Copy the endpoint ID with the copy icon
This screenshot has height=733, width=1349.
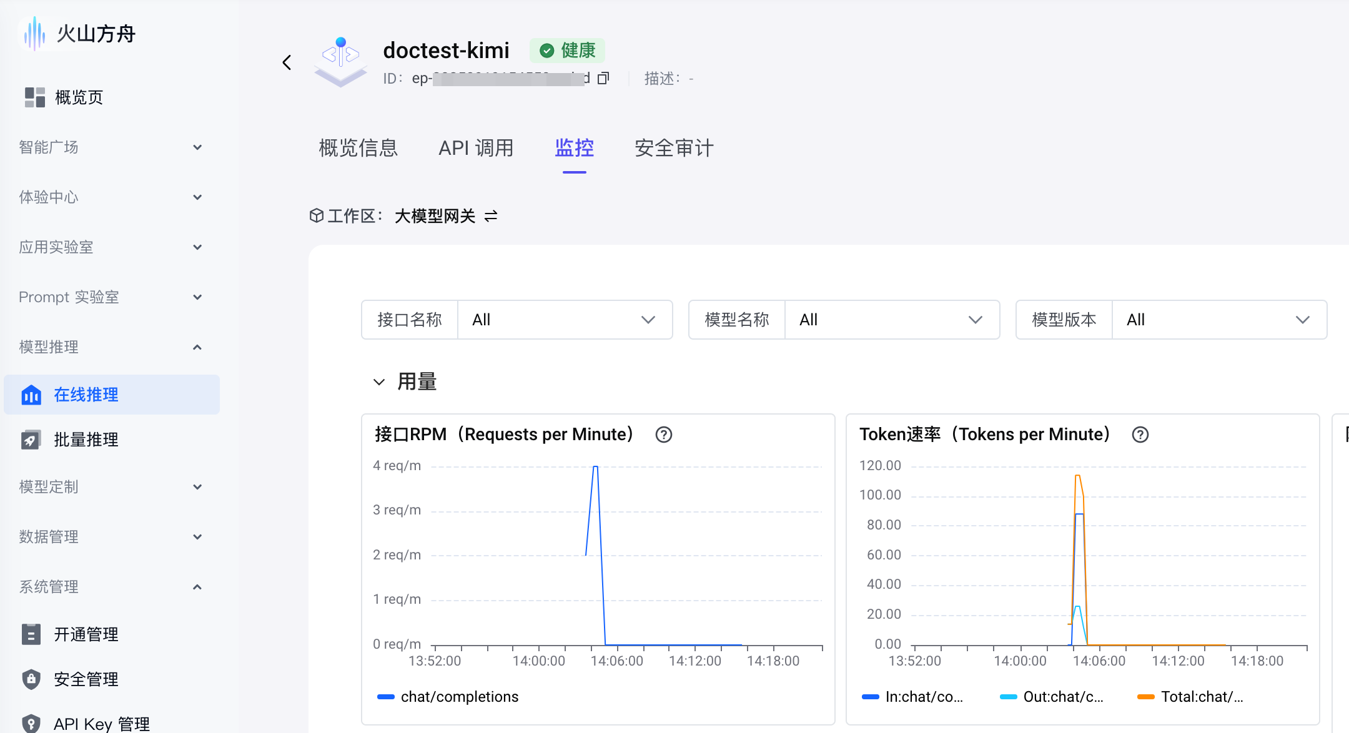603,78
